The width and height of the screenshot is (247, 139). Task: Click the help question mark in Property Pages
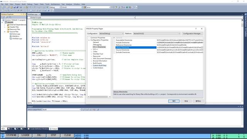point(196,29)
